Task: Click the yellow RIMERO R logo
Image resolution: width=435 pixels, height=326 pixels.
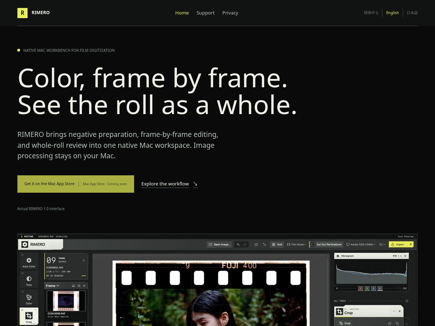Action: coord(22,13)
